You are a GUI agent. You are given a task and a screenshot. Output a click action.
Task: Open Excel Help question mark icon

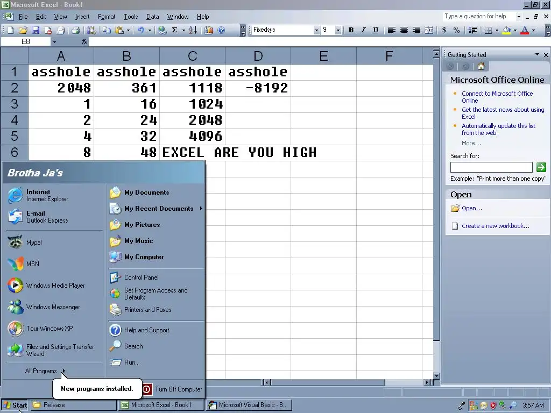(221, 30)
